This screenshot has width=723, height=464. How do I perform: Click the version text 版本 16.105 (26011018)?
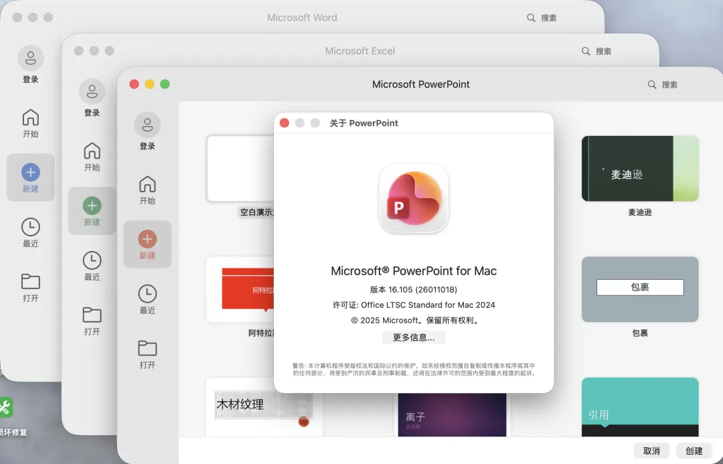414,290
